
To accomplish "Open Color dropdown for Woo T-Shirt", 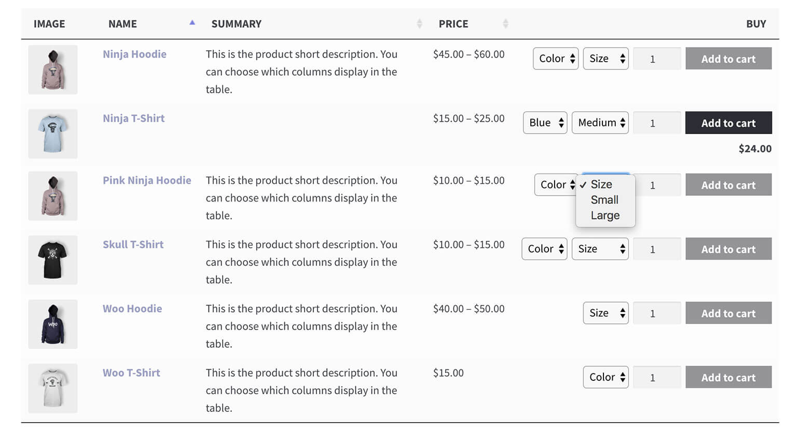I will coord(605,377).
